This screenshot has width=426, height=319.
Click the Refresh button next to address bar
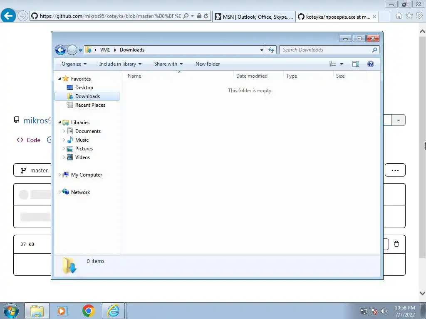[x=271, y=50]
